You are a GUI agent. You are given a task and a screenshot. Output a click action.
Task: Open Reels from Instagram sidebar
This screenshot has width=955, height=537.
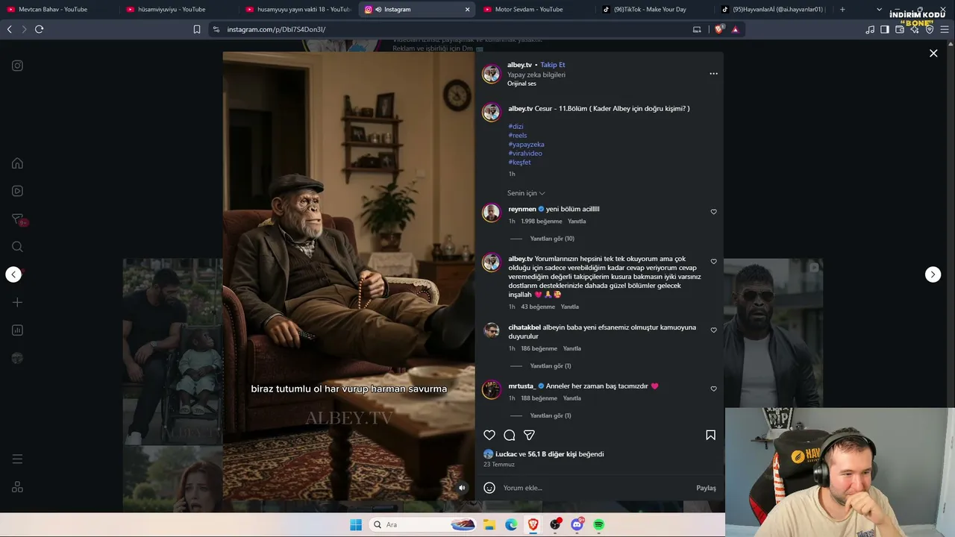17,191
